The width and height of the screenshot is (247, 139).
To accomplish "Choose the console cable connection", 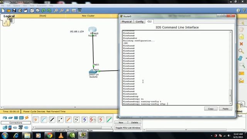I will click(44, 120).
